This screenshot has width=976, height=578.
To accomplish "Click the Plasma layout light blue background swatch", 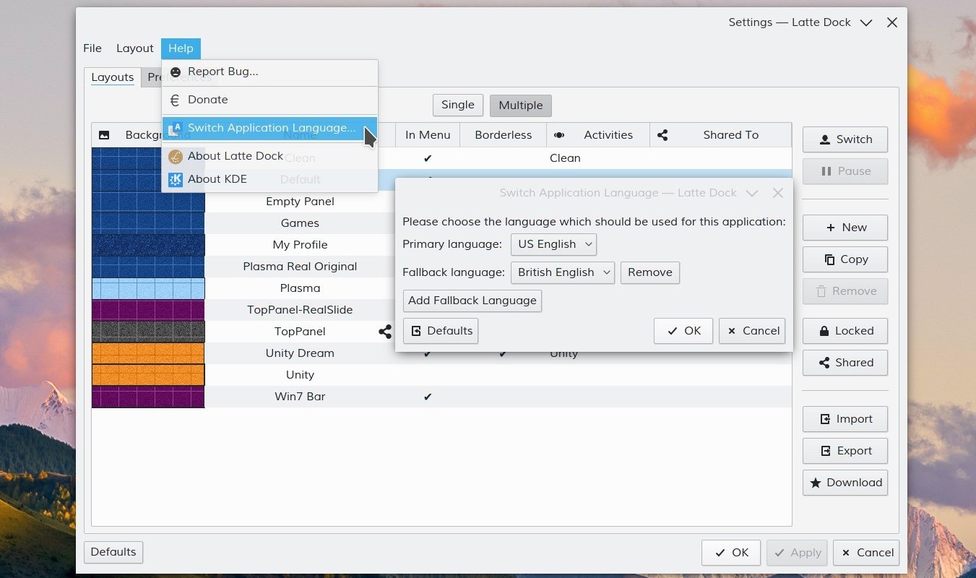I will [x=148, y=288].
